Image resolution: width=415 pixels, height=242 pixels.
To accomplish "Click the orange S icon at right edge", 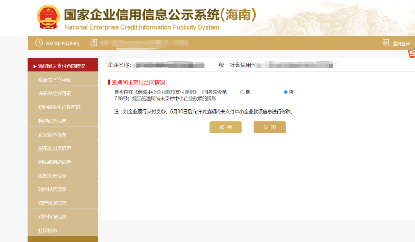I will point(412,54).
